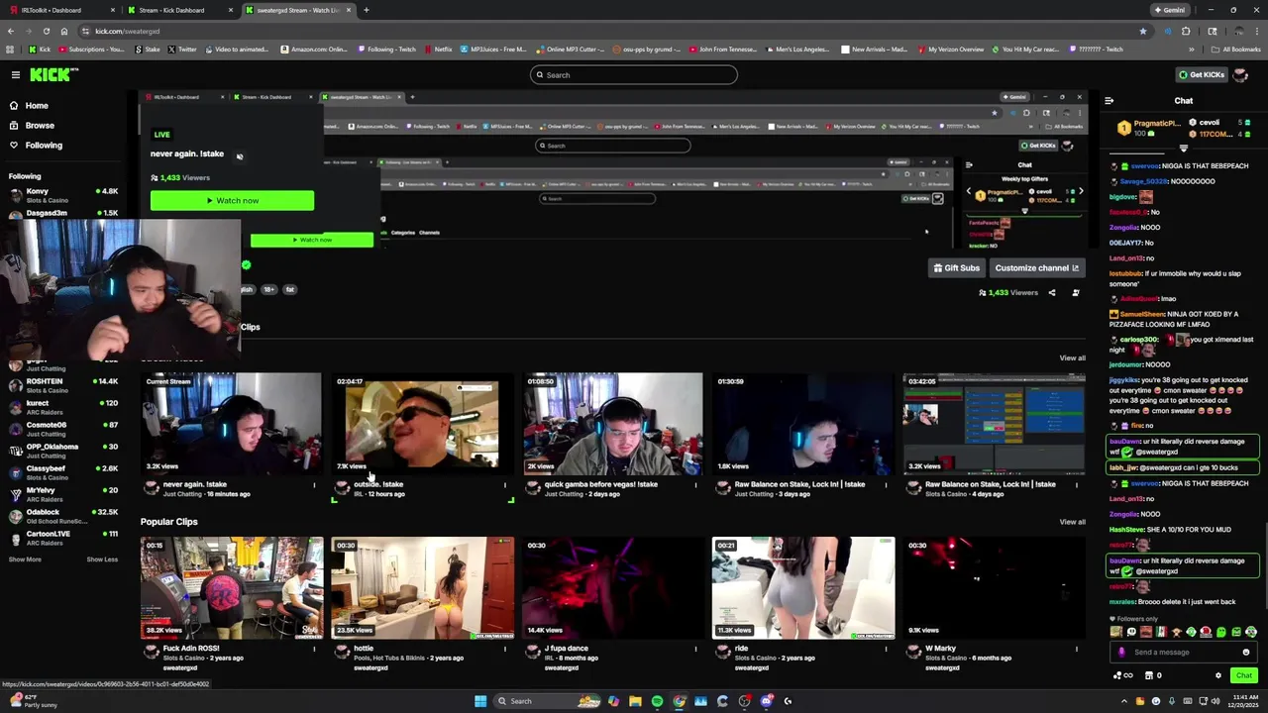Open the Following - Twitch bookmark

click(387, 50)
